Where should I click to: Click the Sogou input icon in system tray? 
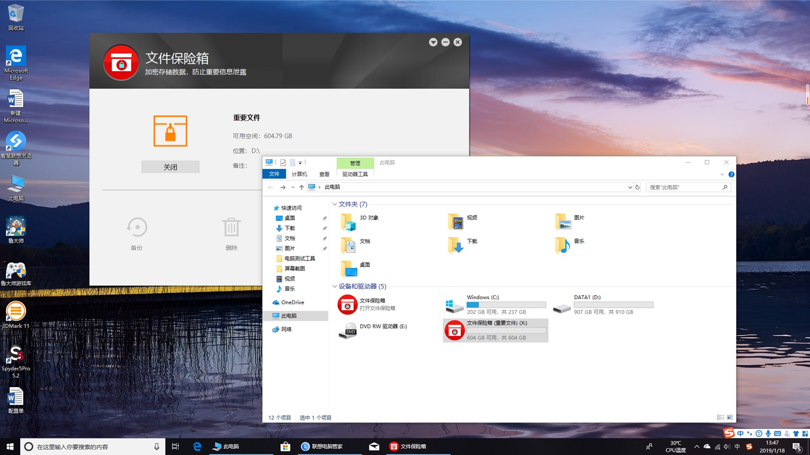[749, 446]
